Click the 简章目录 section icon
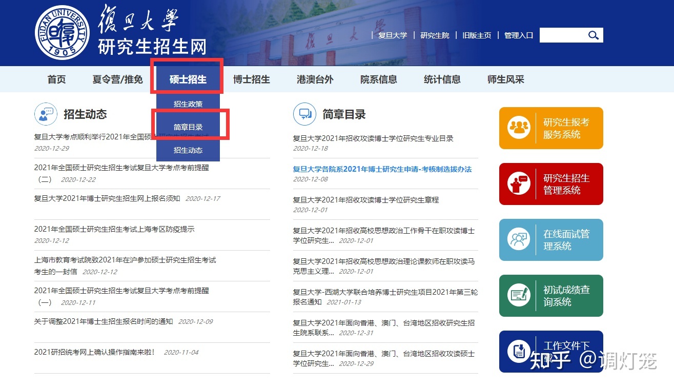Viewport: 674px width, 389px height. pos(304,114)
